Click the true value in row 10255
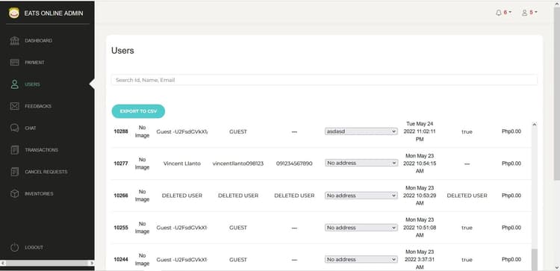The height and width of the screenshot is (271, 560). 467,228
